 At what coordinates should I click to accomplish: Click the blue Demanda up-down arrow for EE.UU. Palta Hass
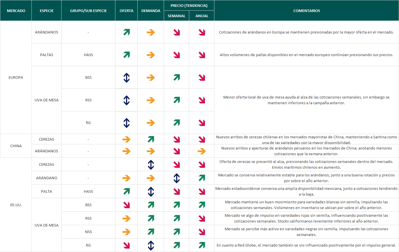(x=151, y=192)
